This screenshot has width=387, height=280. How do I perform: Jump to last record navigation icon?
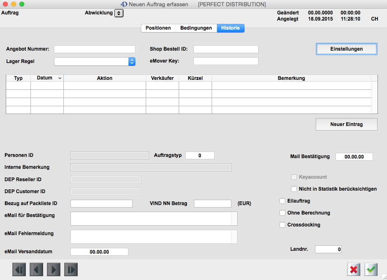71,269
